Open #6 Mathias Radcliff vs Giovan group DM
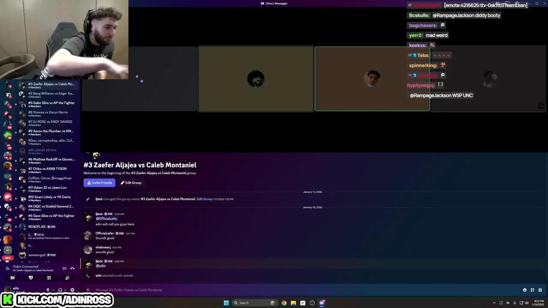This screenshot has height=308, width=548. (x=48, y=161)
